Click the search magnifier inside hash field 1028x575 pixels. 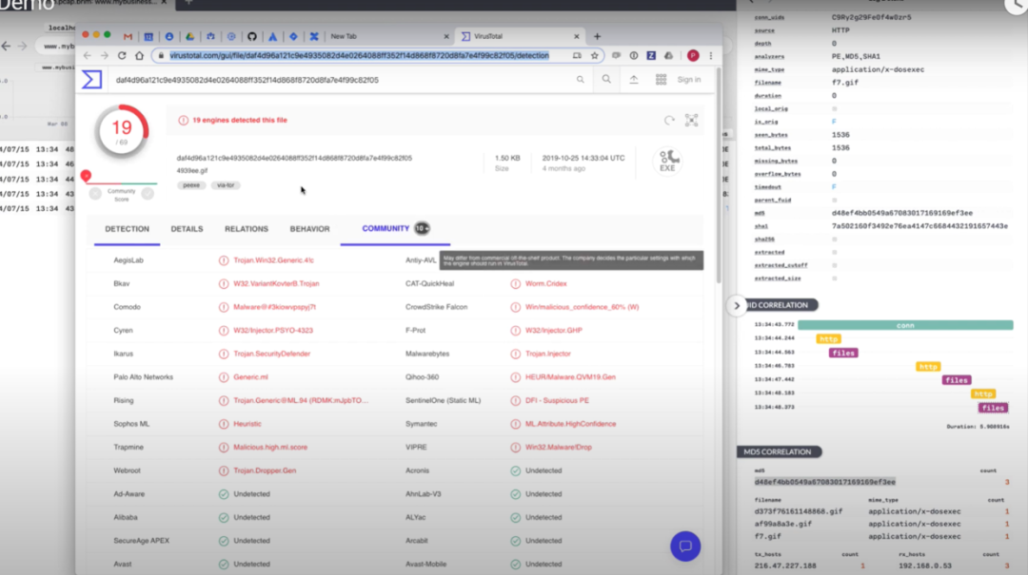coord(581,80)
